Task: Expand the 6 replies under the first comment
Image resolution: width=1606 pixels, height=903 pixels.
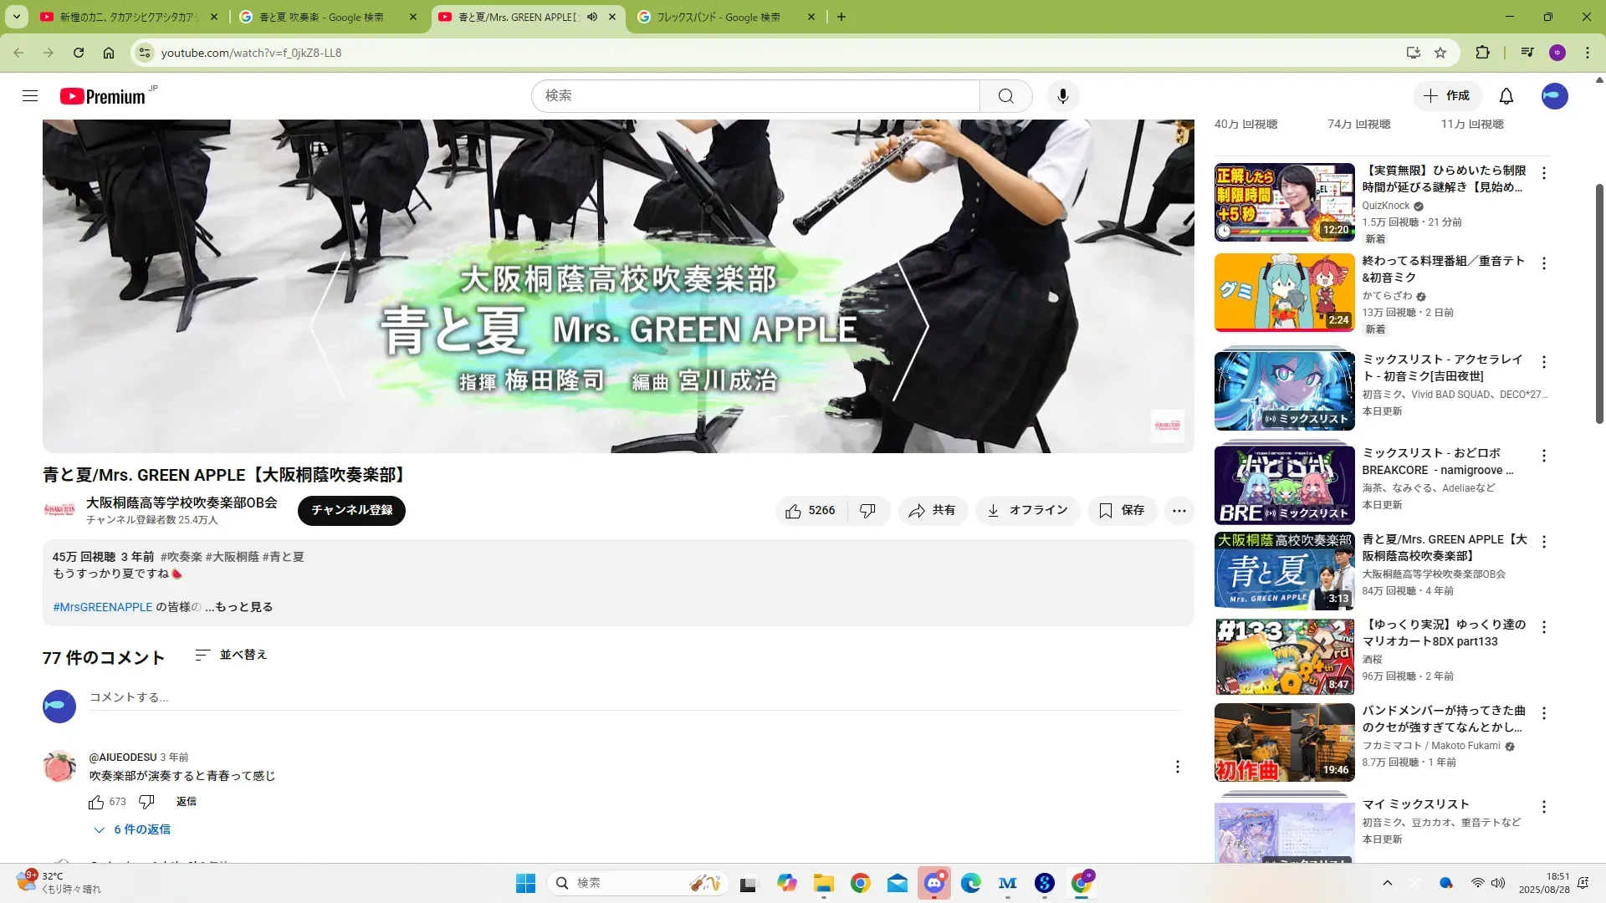Action: [134, 829]
